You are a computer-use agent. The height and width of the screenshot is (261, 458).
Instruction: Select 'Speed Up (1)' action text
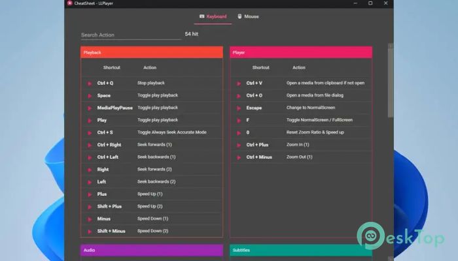click(x=150, y=194)
